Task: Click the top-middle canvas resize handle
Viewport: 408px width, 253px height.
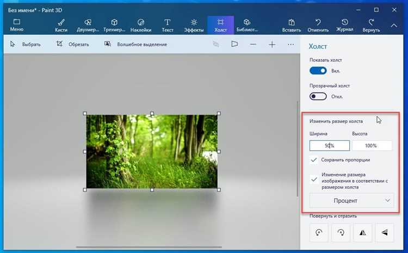Action: tap(152, 113)
